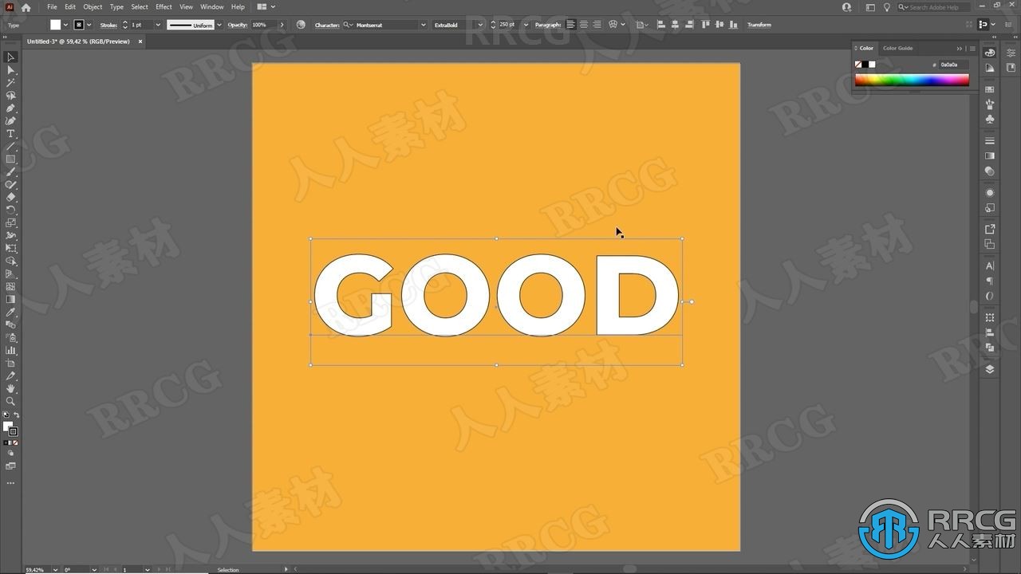Screen dimensions: 1021x574
Task: Horizontal align center objects button
Action: coord(676,25)
